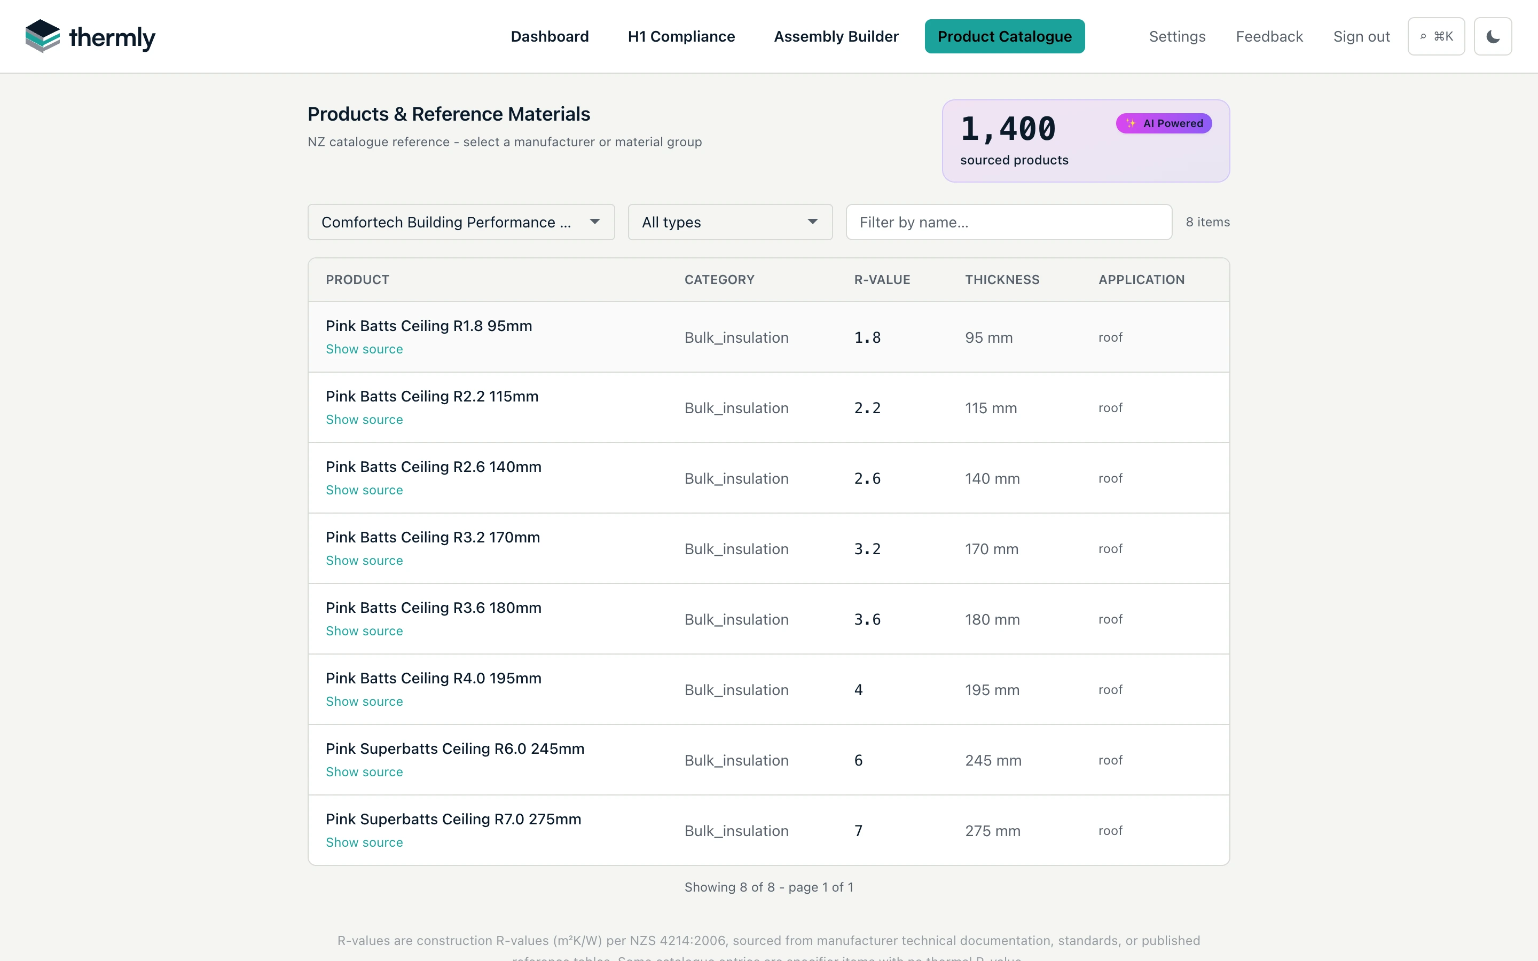Click the 245 mm thickness cell
Screen dimensions: 1538x961
993,761
